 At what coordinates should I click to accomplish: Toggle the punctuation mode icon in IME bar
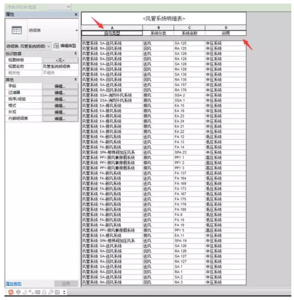[31, 292]
